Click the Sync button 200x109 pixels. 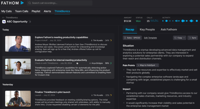click(x=193, y=38)
